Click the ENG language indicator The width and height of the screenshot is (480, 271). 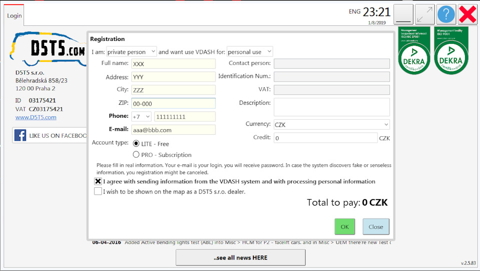click(354, 11)
